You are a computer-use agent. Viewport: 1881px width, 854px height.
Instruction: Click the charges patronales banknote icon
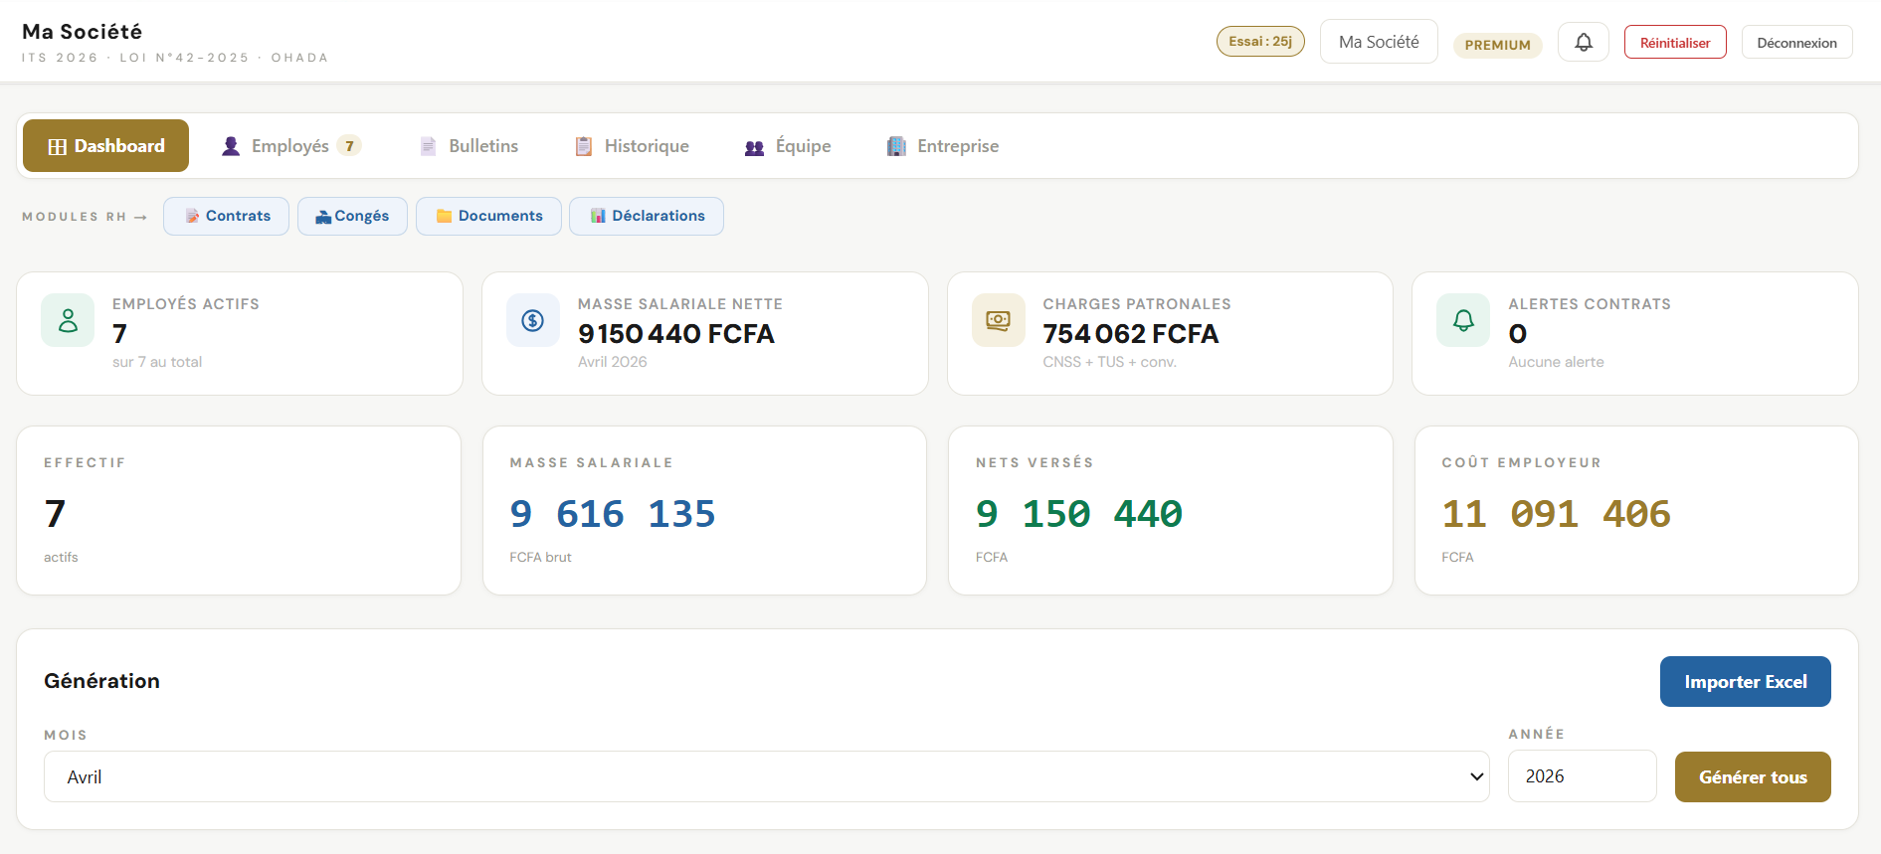pyautogui.click(x=998, y=320)
